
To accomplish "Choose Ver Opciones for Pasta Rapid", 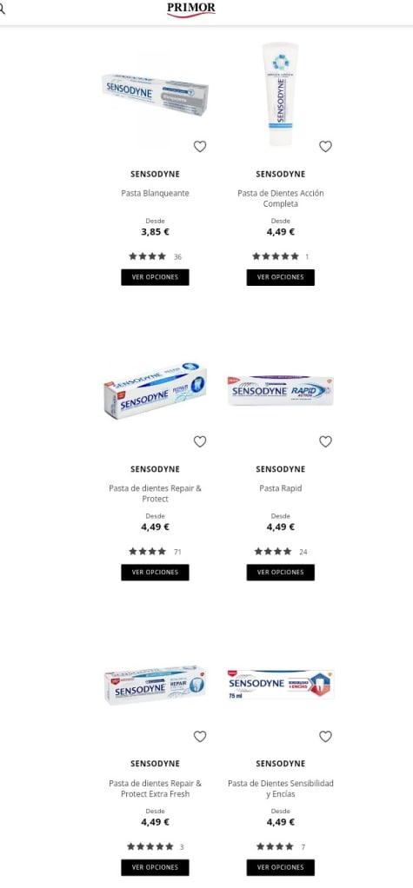I will (x=281, y=573).
